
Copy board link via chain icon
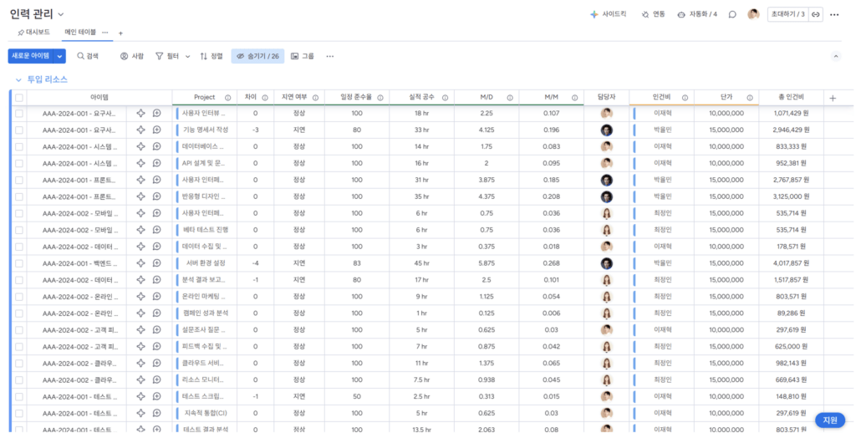click(816, 14)
